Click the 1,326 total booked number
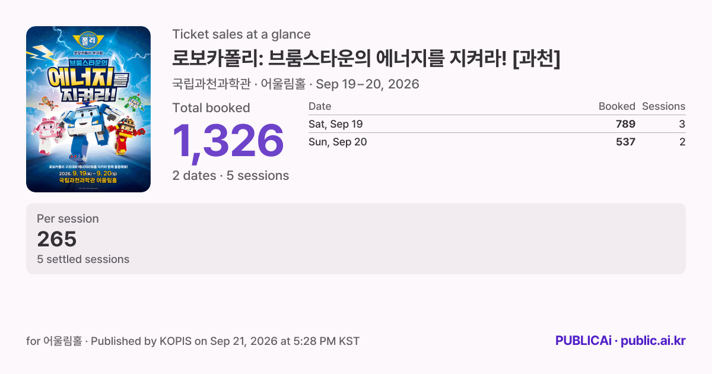The width and height of the screenshot is (712, 374). (x=228, y=141)
